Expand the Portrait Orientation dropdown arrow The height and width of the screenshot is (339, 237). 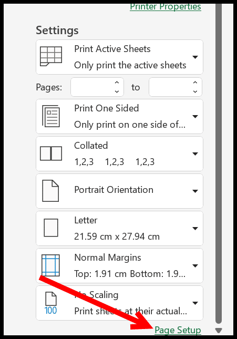click(x=195, y=191)
